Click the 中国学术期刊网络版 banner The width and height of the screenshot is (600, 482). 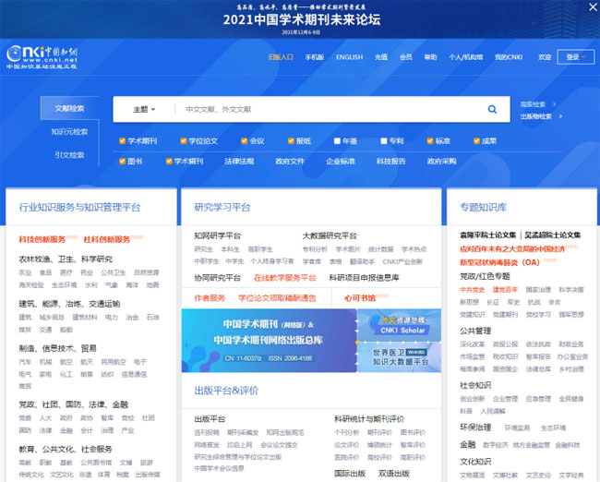(269, 341)
